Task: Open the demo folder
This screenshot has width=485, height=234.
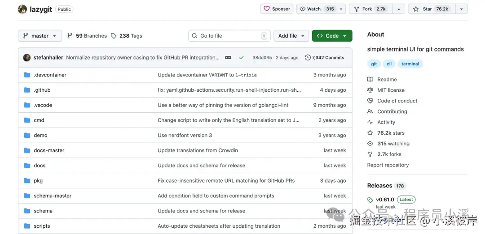Action: (40, 135)
